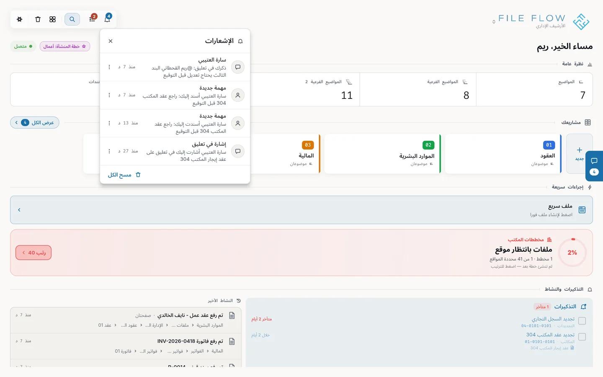
Task: Open the 7-minute-old مهمة جديدة notification
Action: click(175, 95)
